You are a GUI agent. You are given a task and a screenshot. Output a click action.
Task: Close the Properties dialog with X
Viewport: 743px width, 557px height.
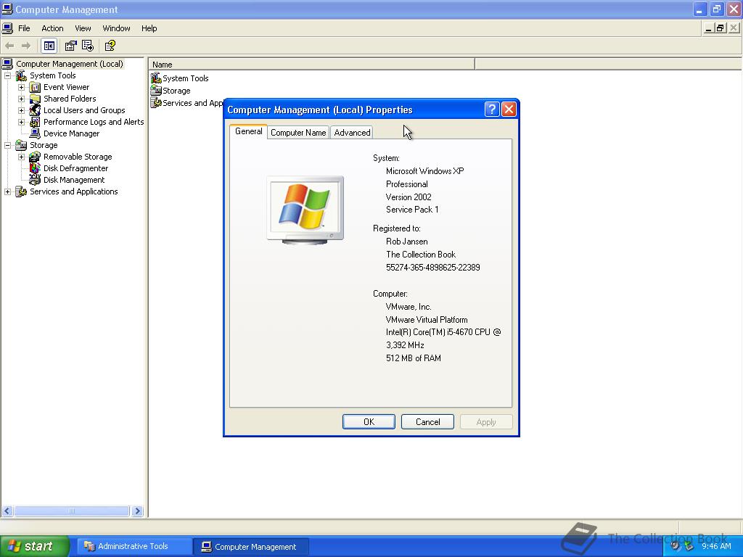coord(509,110)
